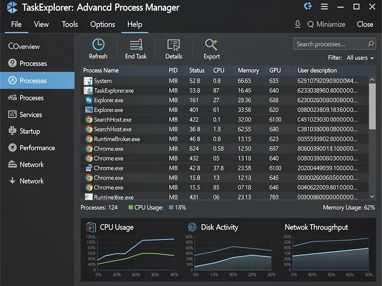Click the Proceses group icon in sidebar

coord(12,98)
